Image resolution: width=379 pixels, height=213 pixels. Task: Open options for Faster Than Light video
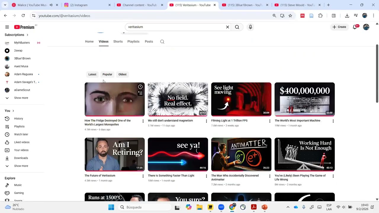click(x=206, y=176)
